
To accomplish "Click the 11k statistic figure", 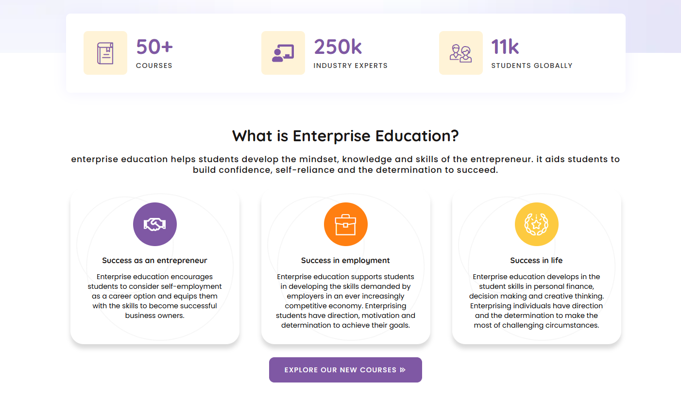I will 505,47.
